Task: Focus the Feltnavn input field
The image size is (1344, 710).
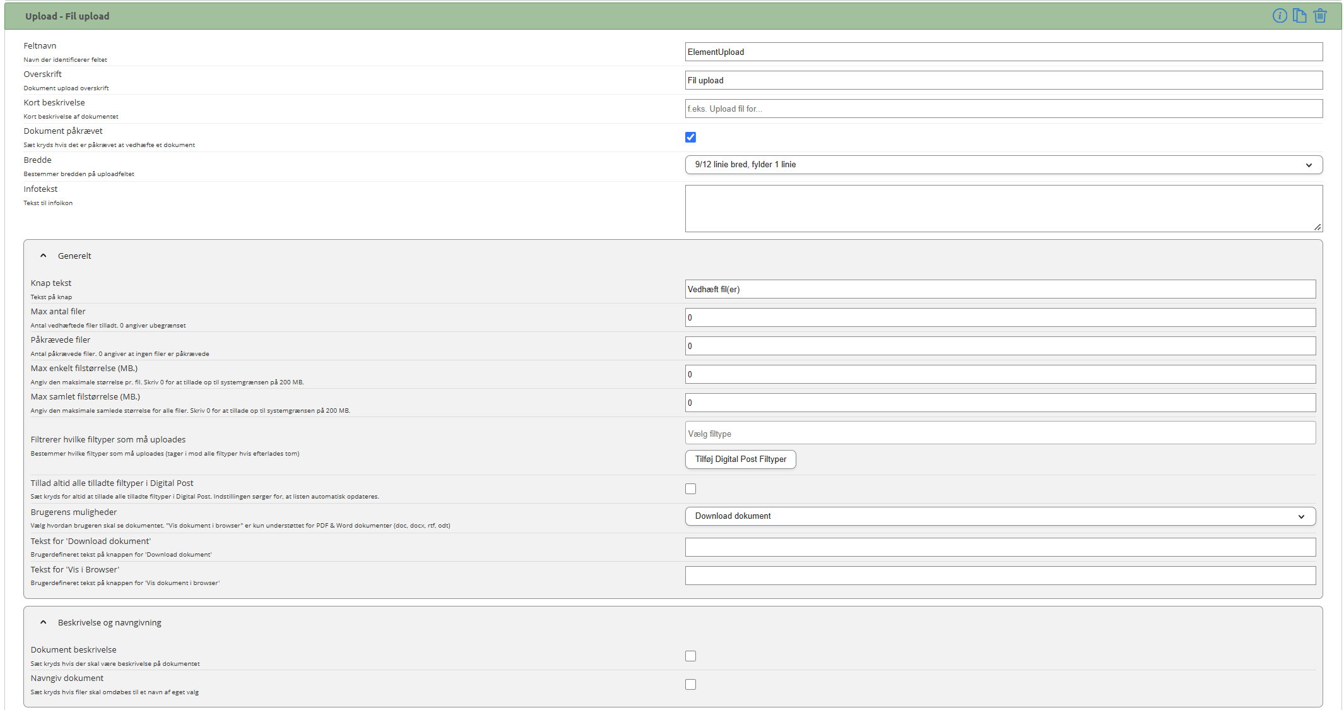Action: pyautogui.click(x=1003, y=52)
